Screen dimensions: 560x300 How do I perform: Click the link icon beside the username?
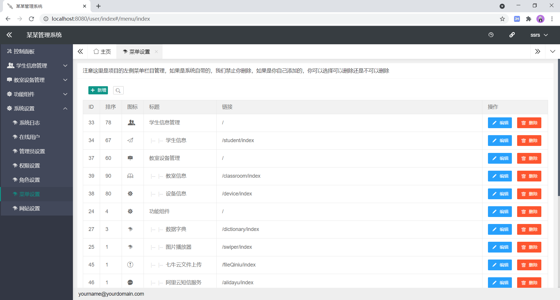(512, 35)
